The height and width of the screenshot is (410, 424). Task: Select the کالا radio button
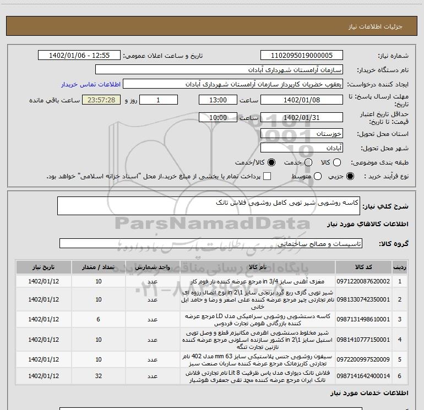tap(337, 162)
